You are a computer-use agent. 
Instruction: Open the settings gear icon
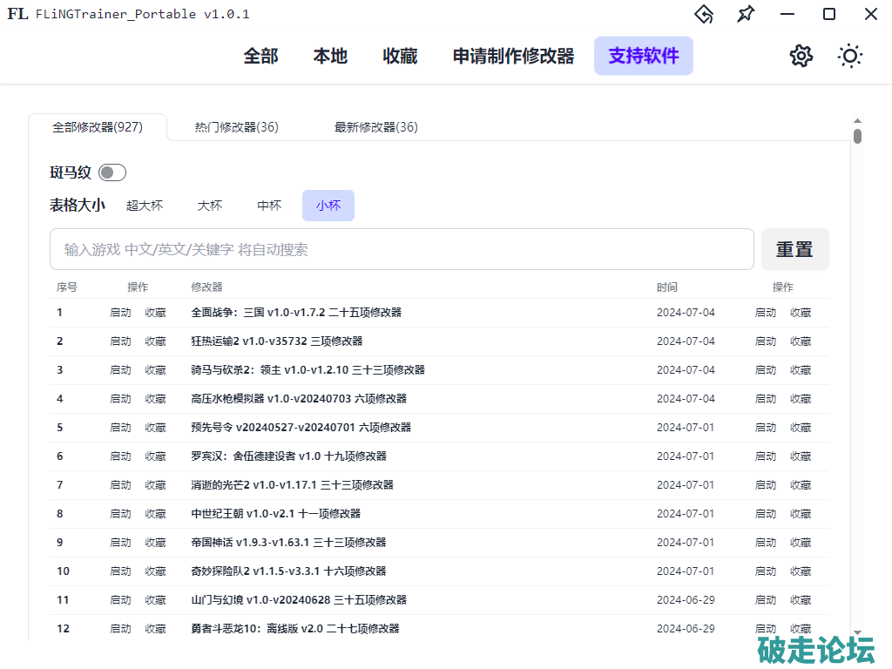tap(801, 56)
